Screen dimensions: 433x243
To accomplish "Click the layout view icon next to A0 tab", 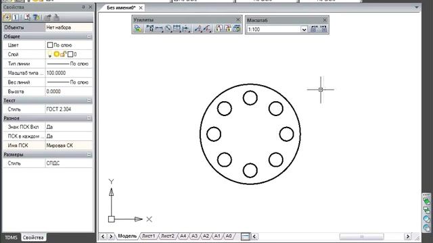I will click(245, 236).
